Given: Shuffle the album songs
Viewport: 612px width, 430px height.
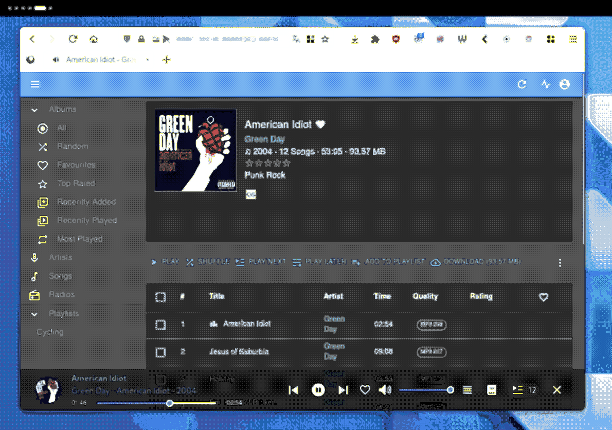Looking at the screenshot, I should tap(208, 262).
